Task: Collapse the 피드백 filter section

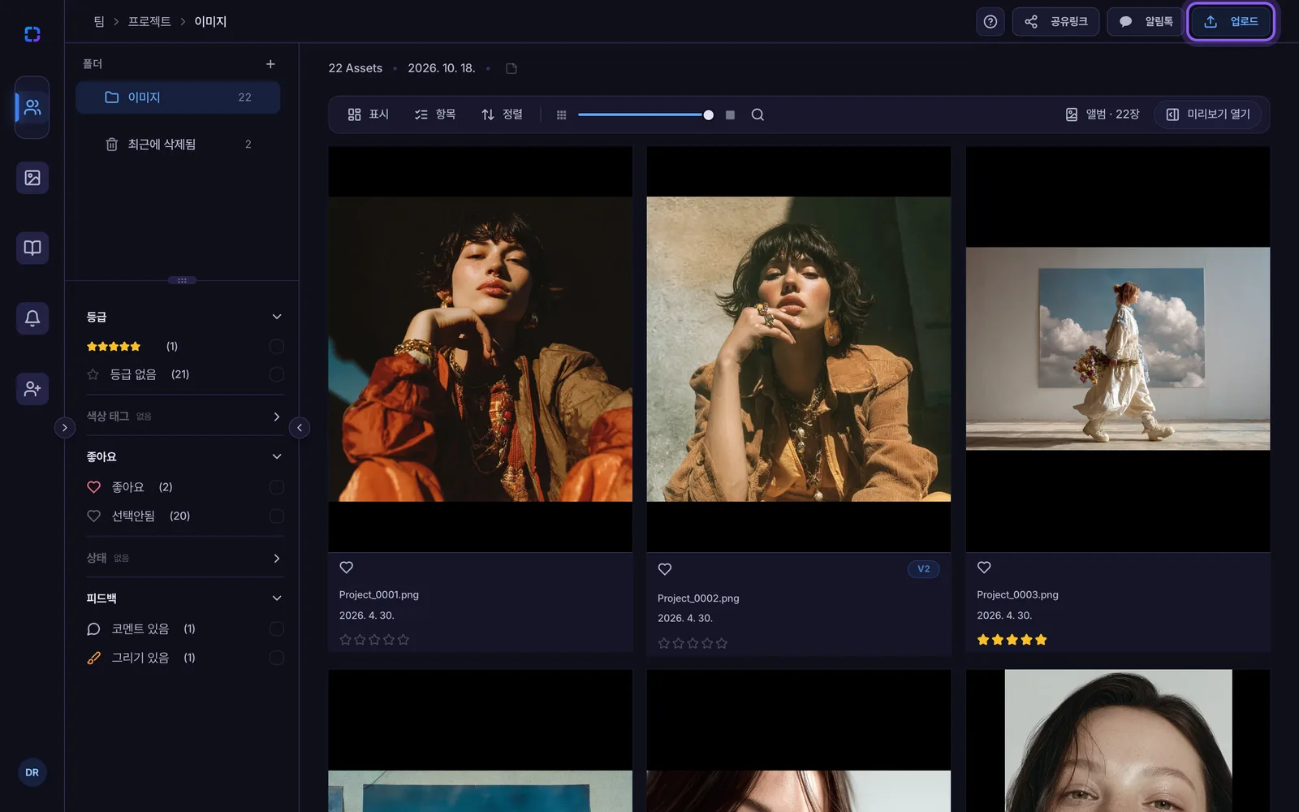Action: 277,598
